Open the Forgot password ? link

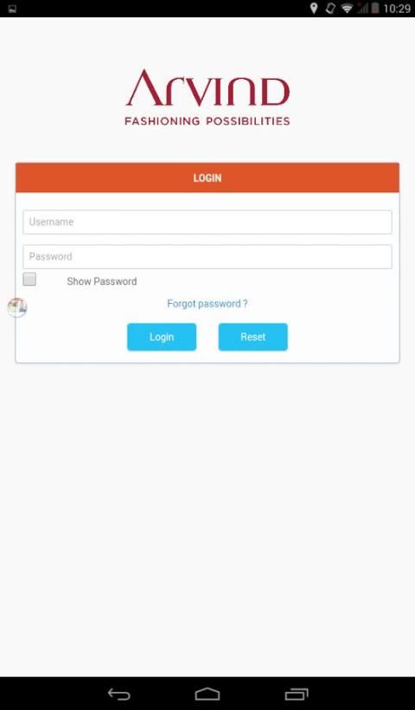[207, 303]
